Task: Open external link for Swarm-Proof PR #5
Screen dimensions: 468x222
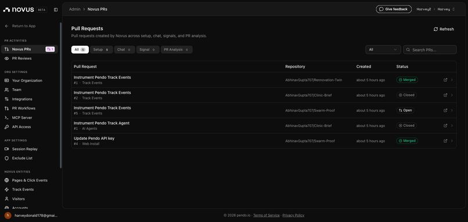Action: [x=445, y=110]
